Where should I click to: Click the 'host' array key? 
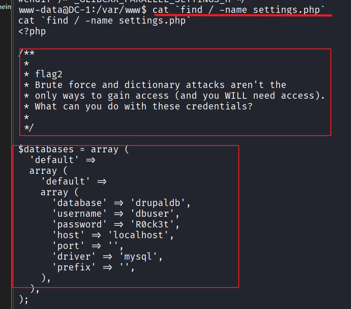click(68, 235)
